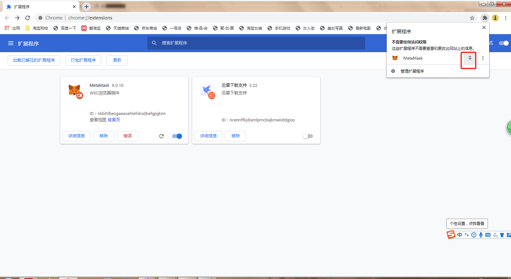The height and width of the screenshot is (279, 511).
Task: Reload the MetaMask extension
Action: click(162, 136)
